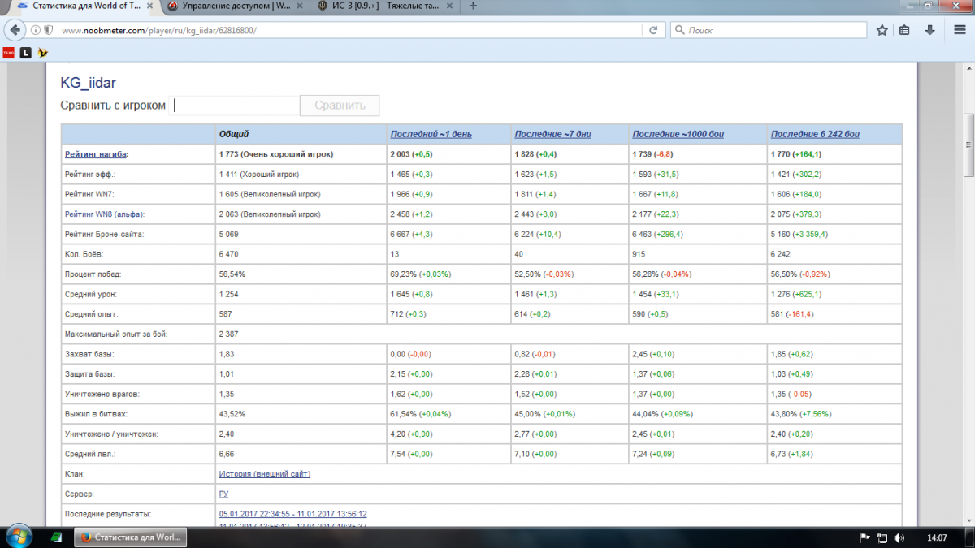The height and width of the screenshot is (548, 975).
Task: Open the История (внешний сайт) clan link
Action: coord(264,474)
